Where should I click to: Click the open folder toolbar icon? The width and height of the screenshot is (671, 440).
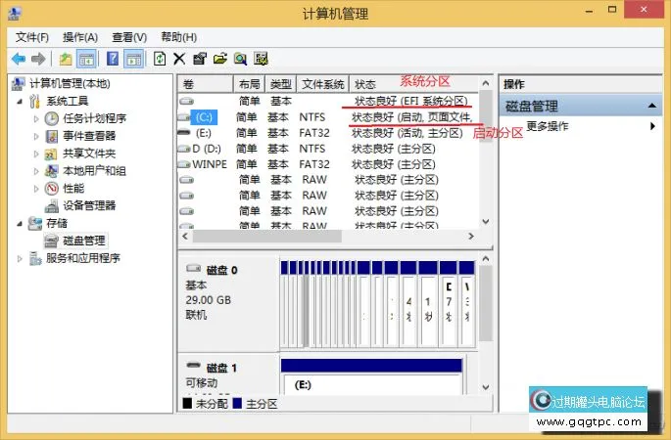(220, 59)
